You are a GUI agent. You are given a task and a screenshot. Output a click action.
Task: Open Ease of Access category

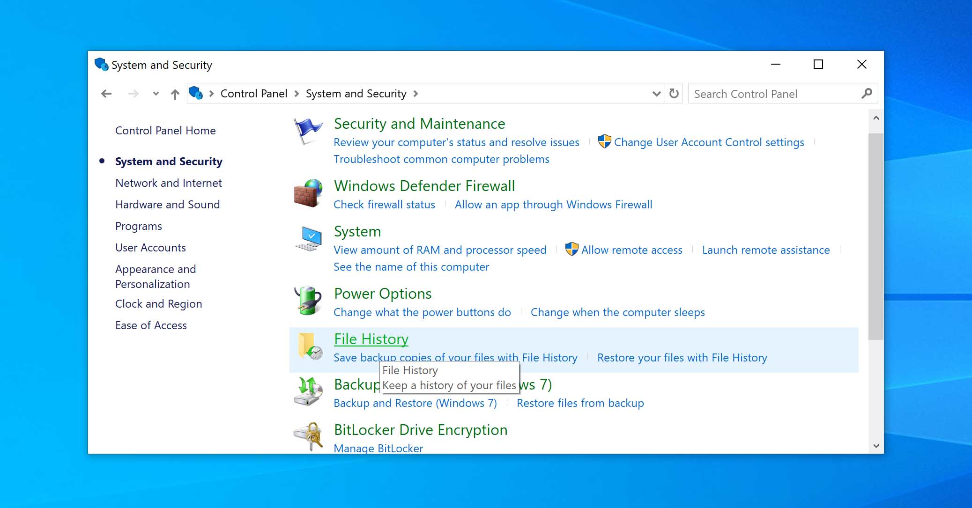click(x=151, y=325)
